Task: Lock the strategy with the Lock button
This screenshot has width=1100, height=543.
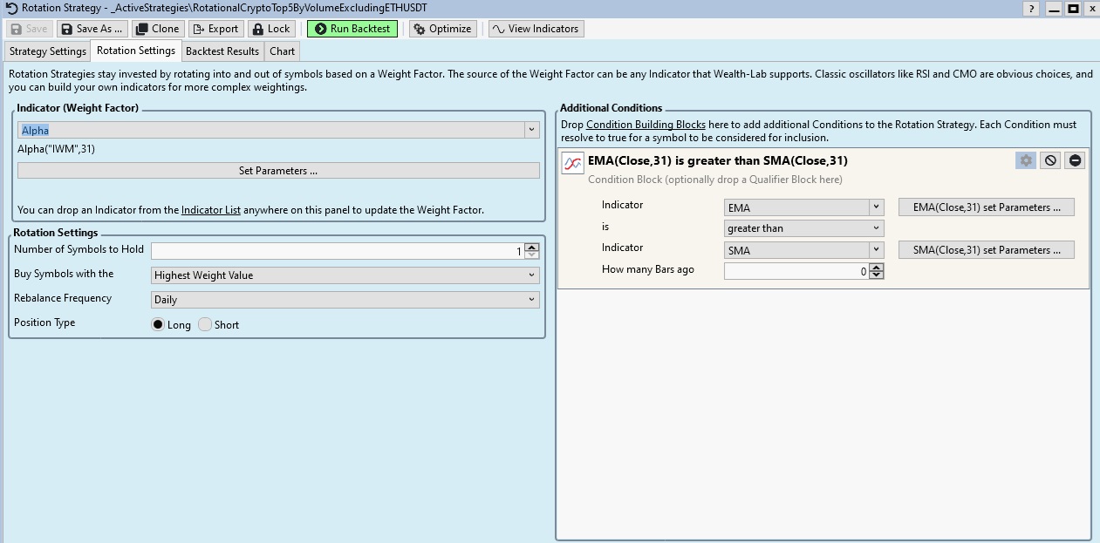Action: 270,29
